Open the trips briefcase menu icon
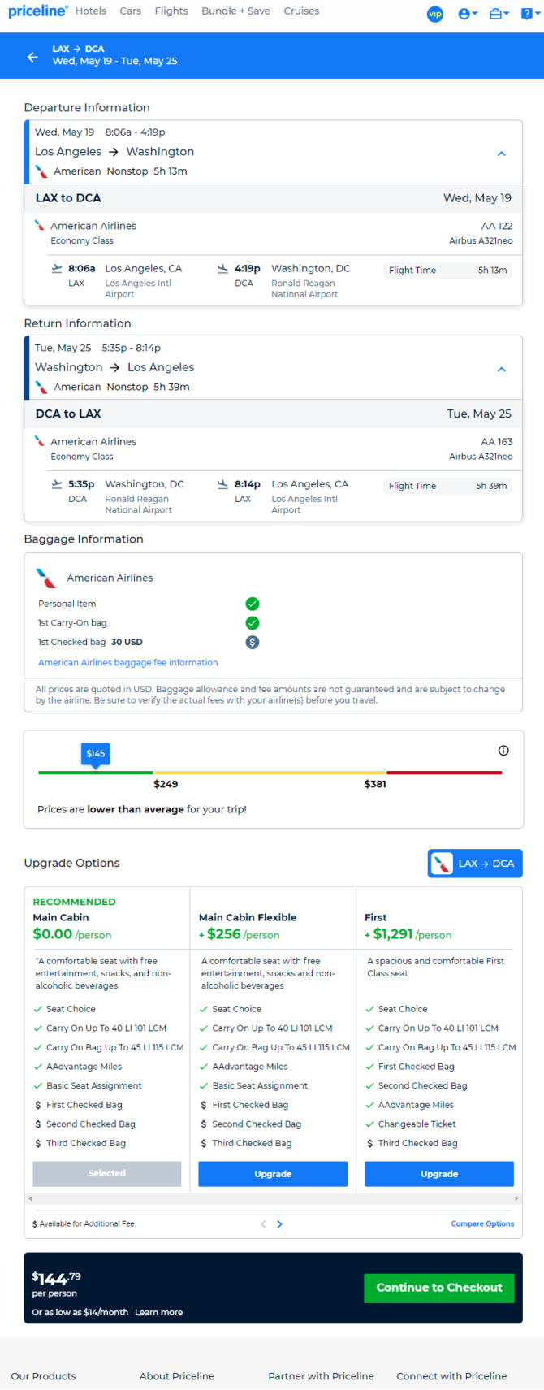The height and width of the screenshot is (1390, 544). click(x=499, y=14)
